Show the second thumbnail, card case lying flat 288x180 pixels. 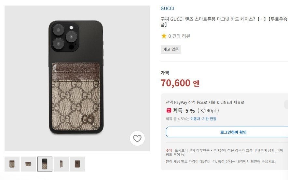pyautogui.click(x=28, y=164)
